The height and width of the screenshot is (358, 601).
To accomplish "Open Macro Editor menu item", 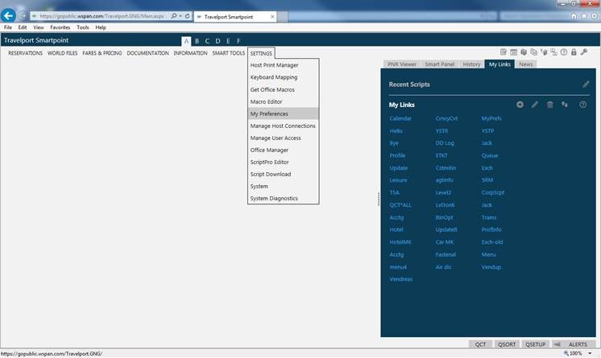I will point(283,102).
